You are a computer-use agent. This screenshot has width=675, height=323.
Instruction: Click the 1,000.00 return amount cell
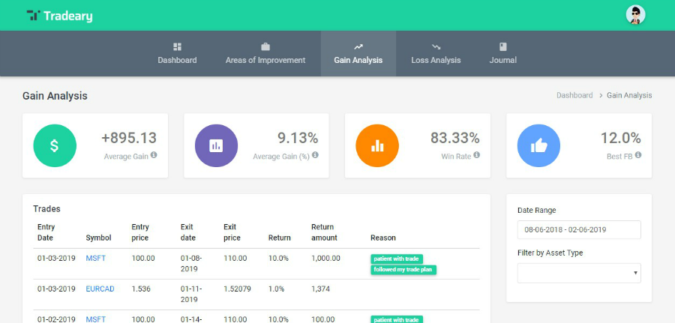click(x=326, y=259)
